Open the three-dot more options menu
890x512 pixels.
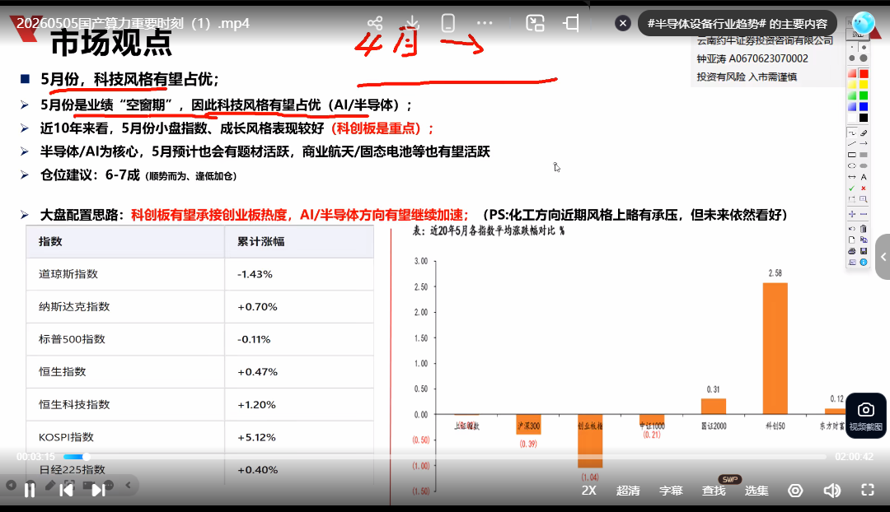point(485,23)
